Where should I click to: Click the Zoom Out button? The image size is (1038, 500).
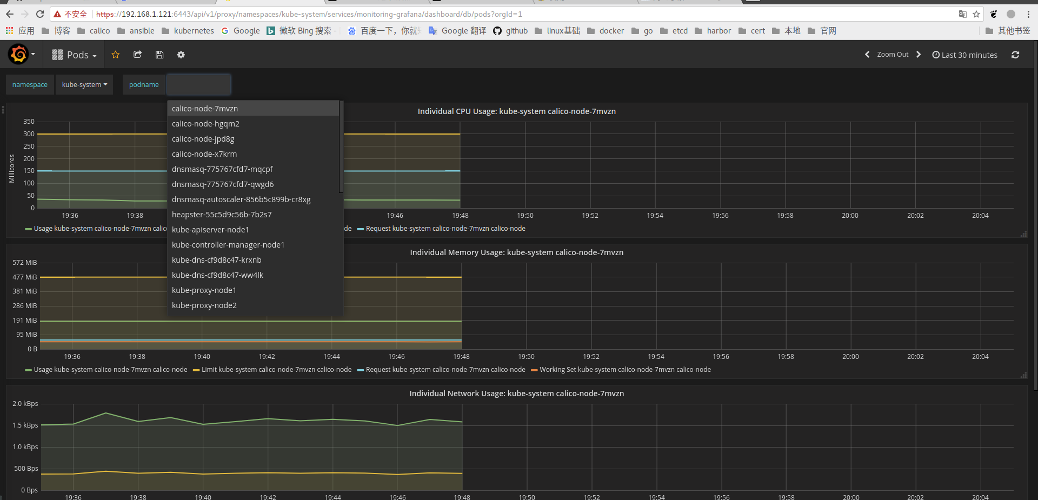pos(893,55)
